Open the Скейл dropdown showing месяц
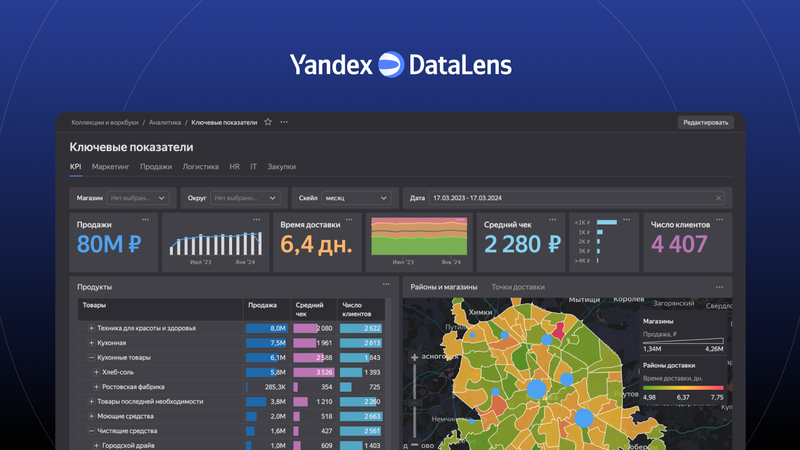This screenshot has height=450, width=800. [x=356, y=198]
